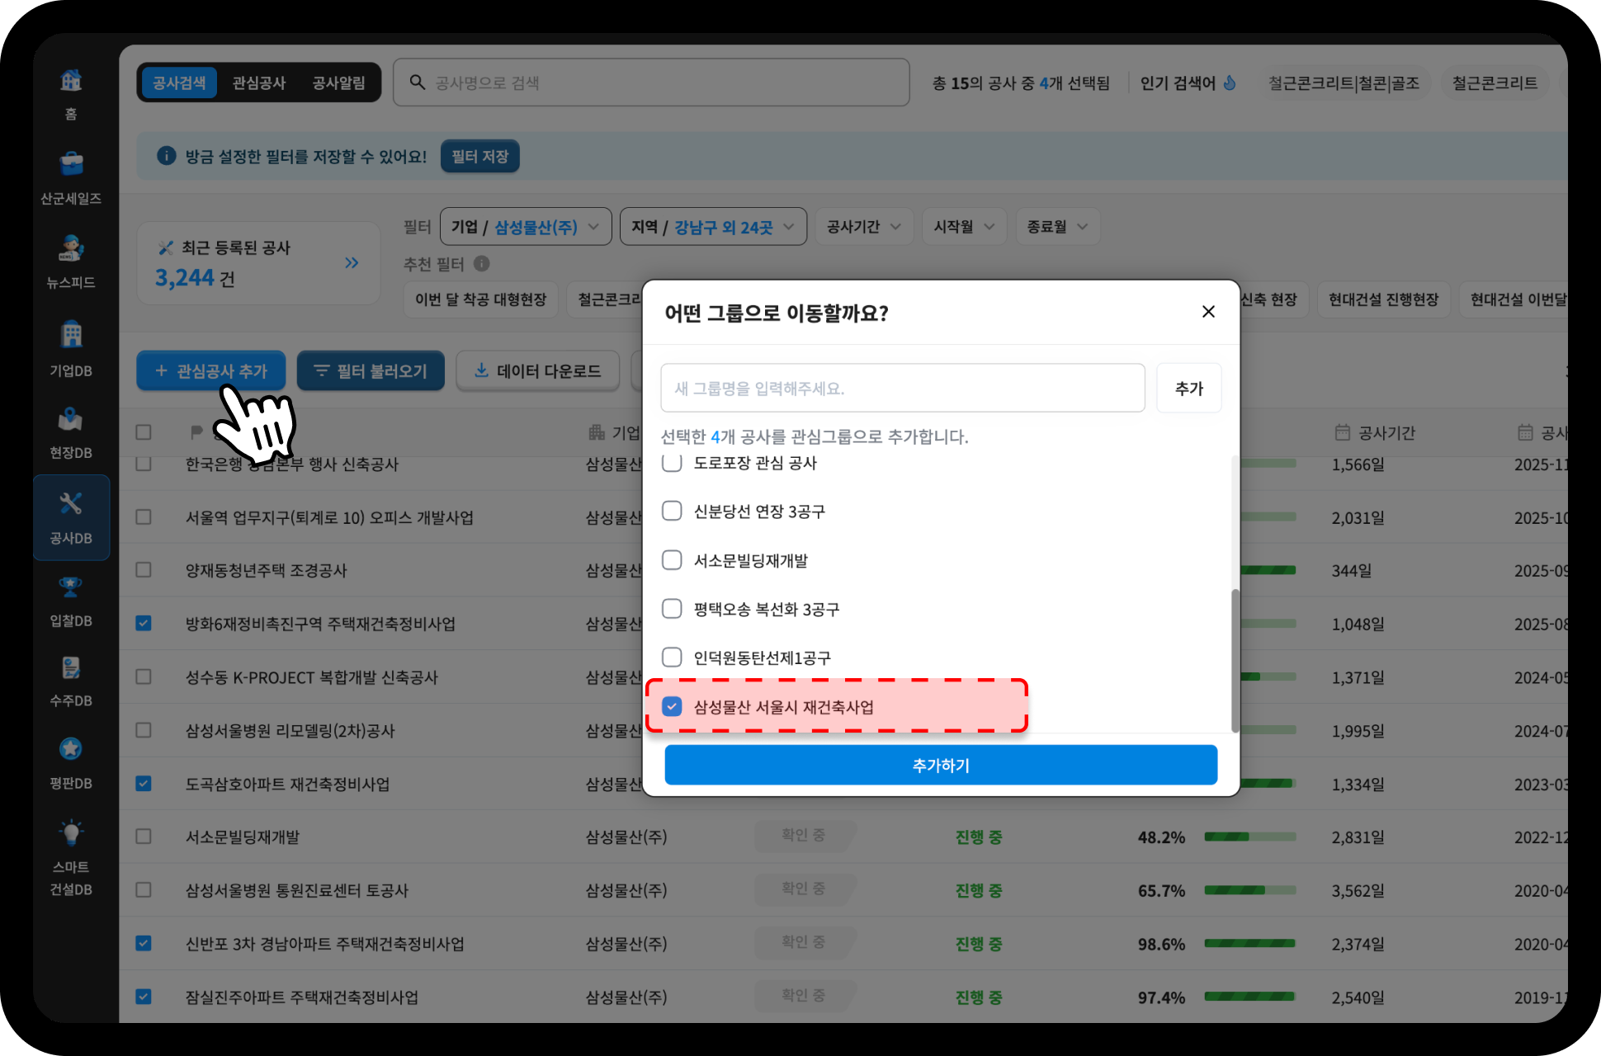The image size is (1601, 1056).
Task: Click the new group name input field
Action: coord(902,388)
